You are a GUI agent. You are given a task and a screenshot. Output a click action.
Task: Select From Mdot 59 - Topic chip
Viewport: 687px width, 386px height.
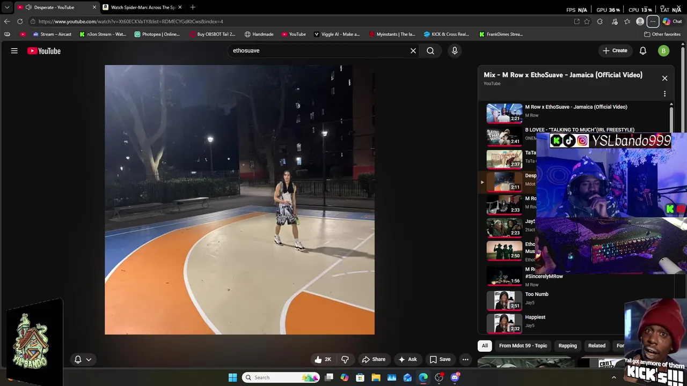tap(523, 346)
